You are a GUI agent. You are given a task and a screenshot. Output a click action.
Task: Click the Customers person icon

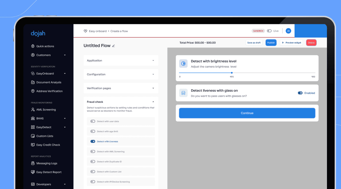point(33,55)
